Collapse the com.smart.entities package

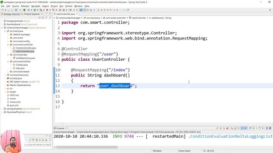(x=8, y=61)
